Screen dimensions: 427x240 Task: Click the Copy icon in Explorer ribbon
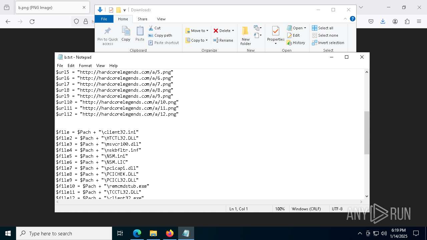point(126,31)
